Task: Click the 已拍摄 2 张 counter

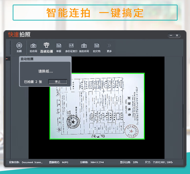Action: [x=33, y=82]
